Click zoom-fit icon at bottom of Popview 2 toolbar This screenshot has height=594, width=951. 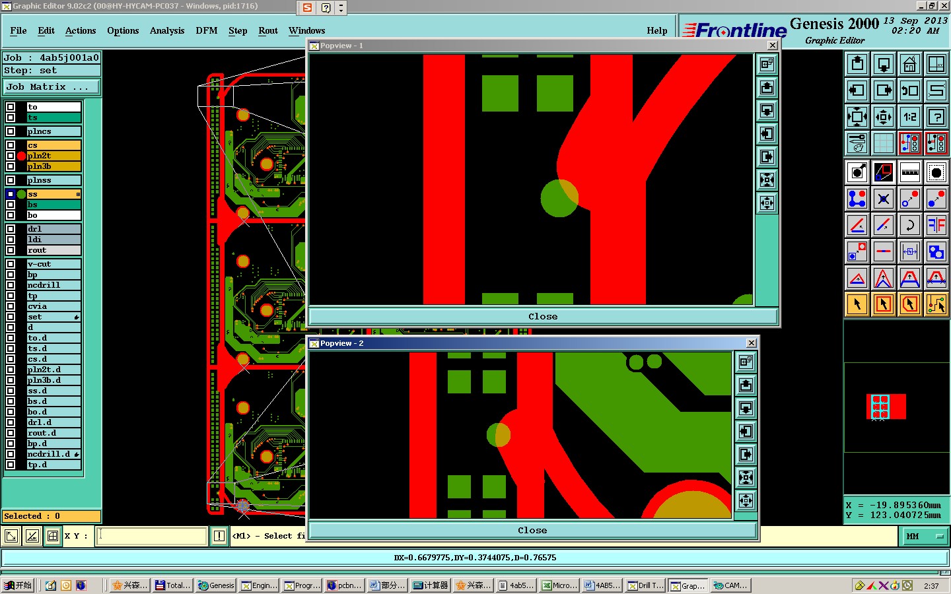pos(746,501)
